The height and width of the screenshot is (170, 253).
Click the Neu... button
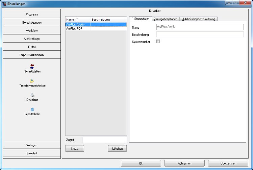point(75,148)
